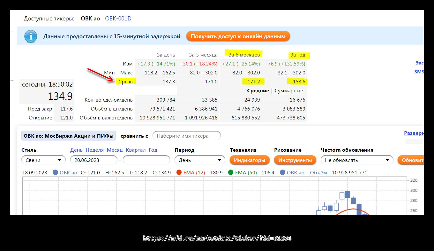This screenshot has height=251, width=434.
Task: Click the currency volume '815 880 552'
Action: [x=245, y=118]
